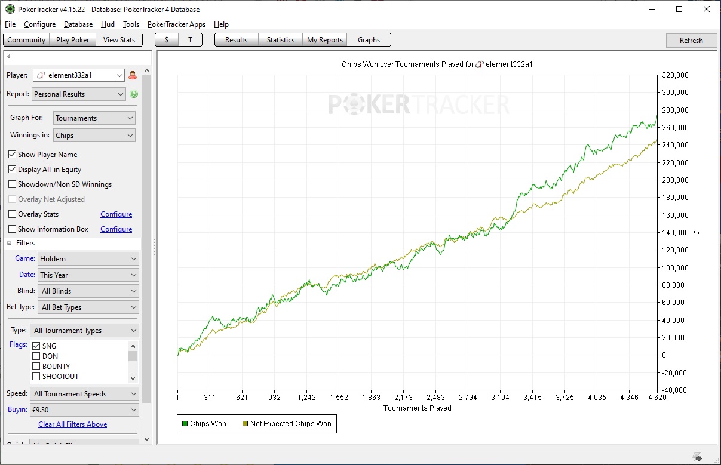This screenshot has width=721, height=465.
Task: Open the Bet Type dropdown
Action: pos(88,307)
